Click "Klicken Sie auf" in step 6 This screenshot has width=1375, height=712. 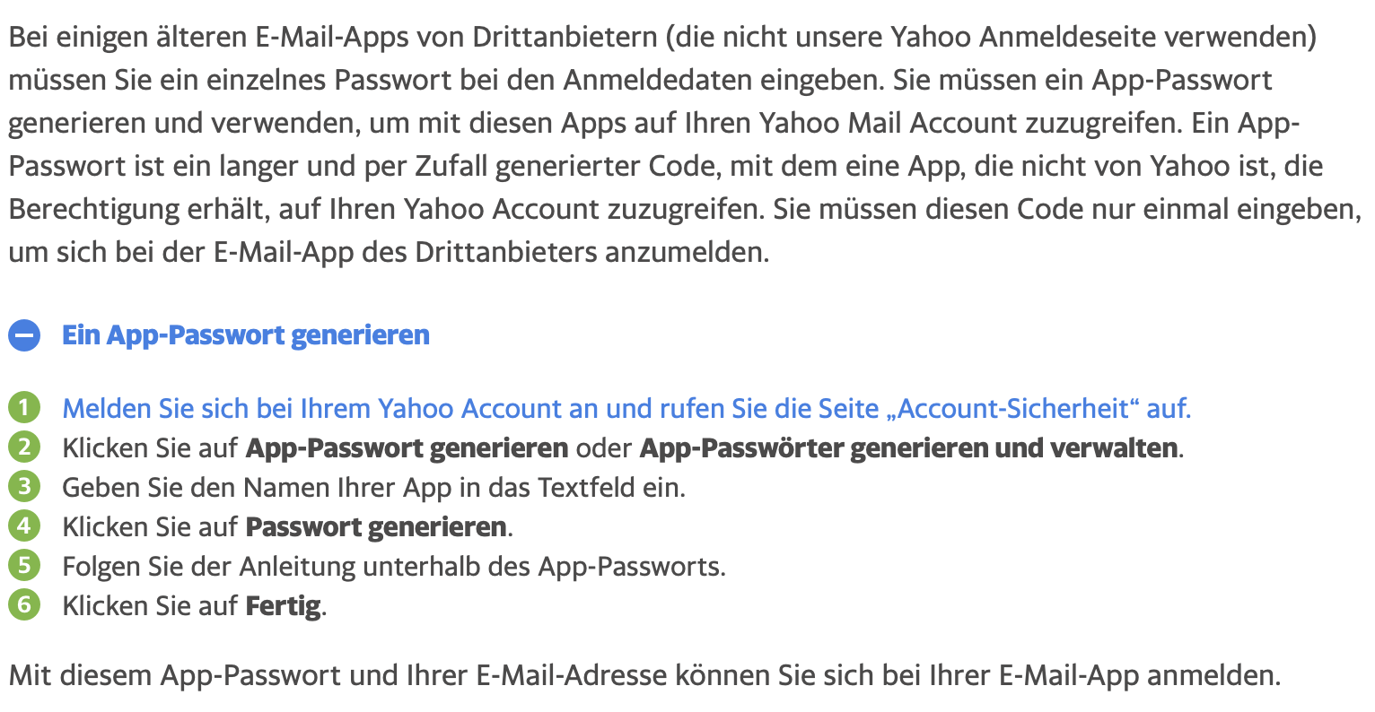coord(150,606)
